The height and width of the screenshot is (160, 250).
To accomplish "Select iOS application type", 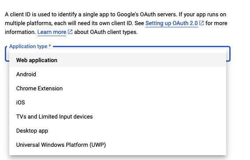I will point(118,102).
